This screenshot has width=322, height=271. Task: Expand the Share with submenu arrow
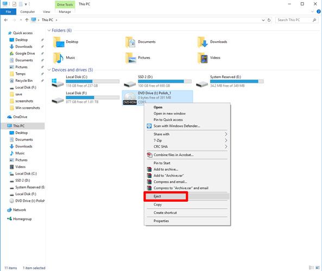226,134
